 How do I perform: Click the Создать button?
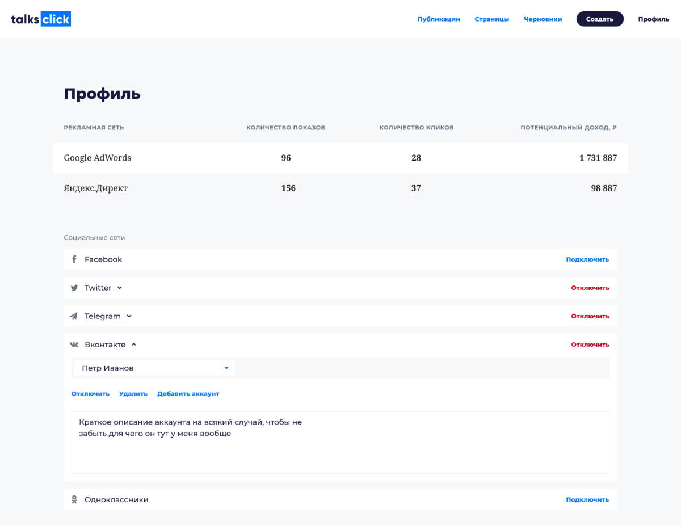600,19
